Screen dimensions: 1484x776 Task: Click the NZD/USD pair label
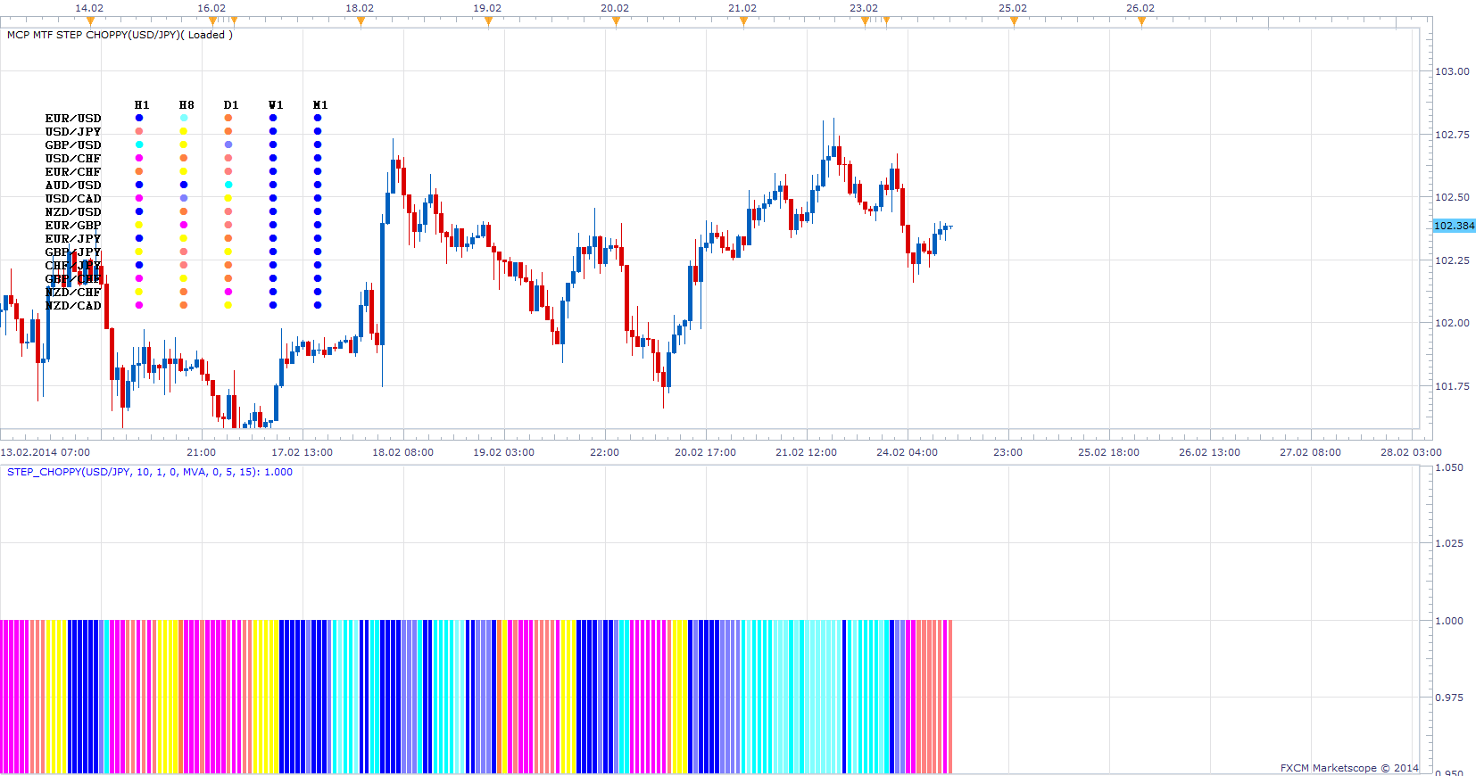point(73,212)
